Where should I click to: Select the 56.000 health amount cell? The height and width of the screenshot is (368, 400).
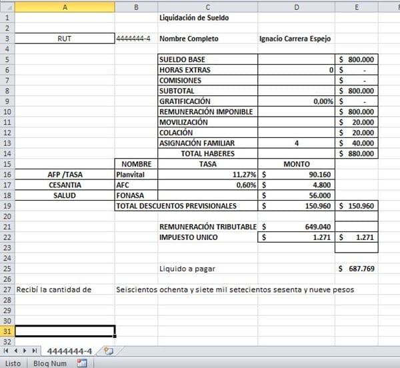click(296, 195)
